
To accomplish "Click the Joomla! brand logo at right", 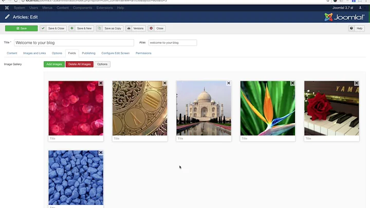I will (x=344, y=17).
